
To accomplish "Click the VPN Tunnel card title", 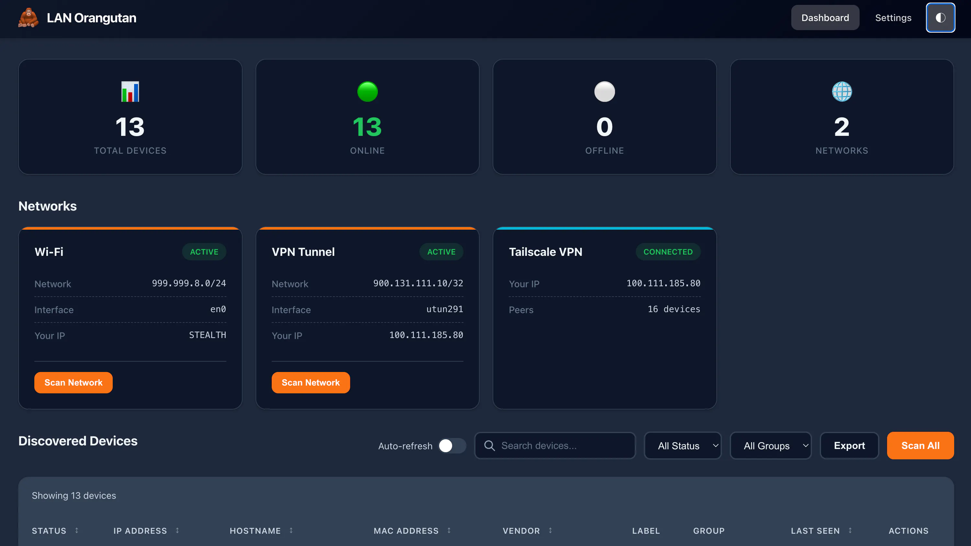I will (303, 252).
